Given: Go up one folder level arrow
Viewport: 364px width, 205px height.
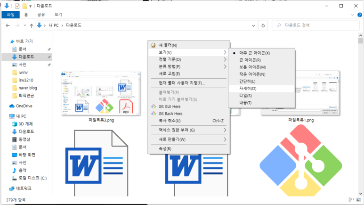Looking at the screenshot, I should (32, 25).
